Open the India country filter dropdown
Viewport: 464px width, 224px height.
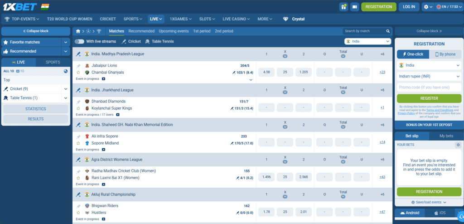point(368,41)
